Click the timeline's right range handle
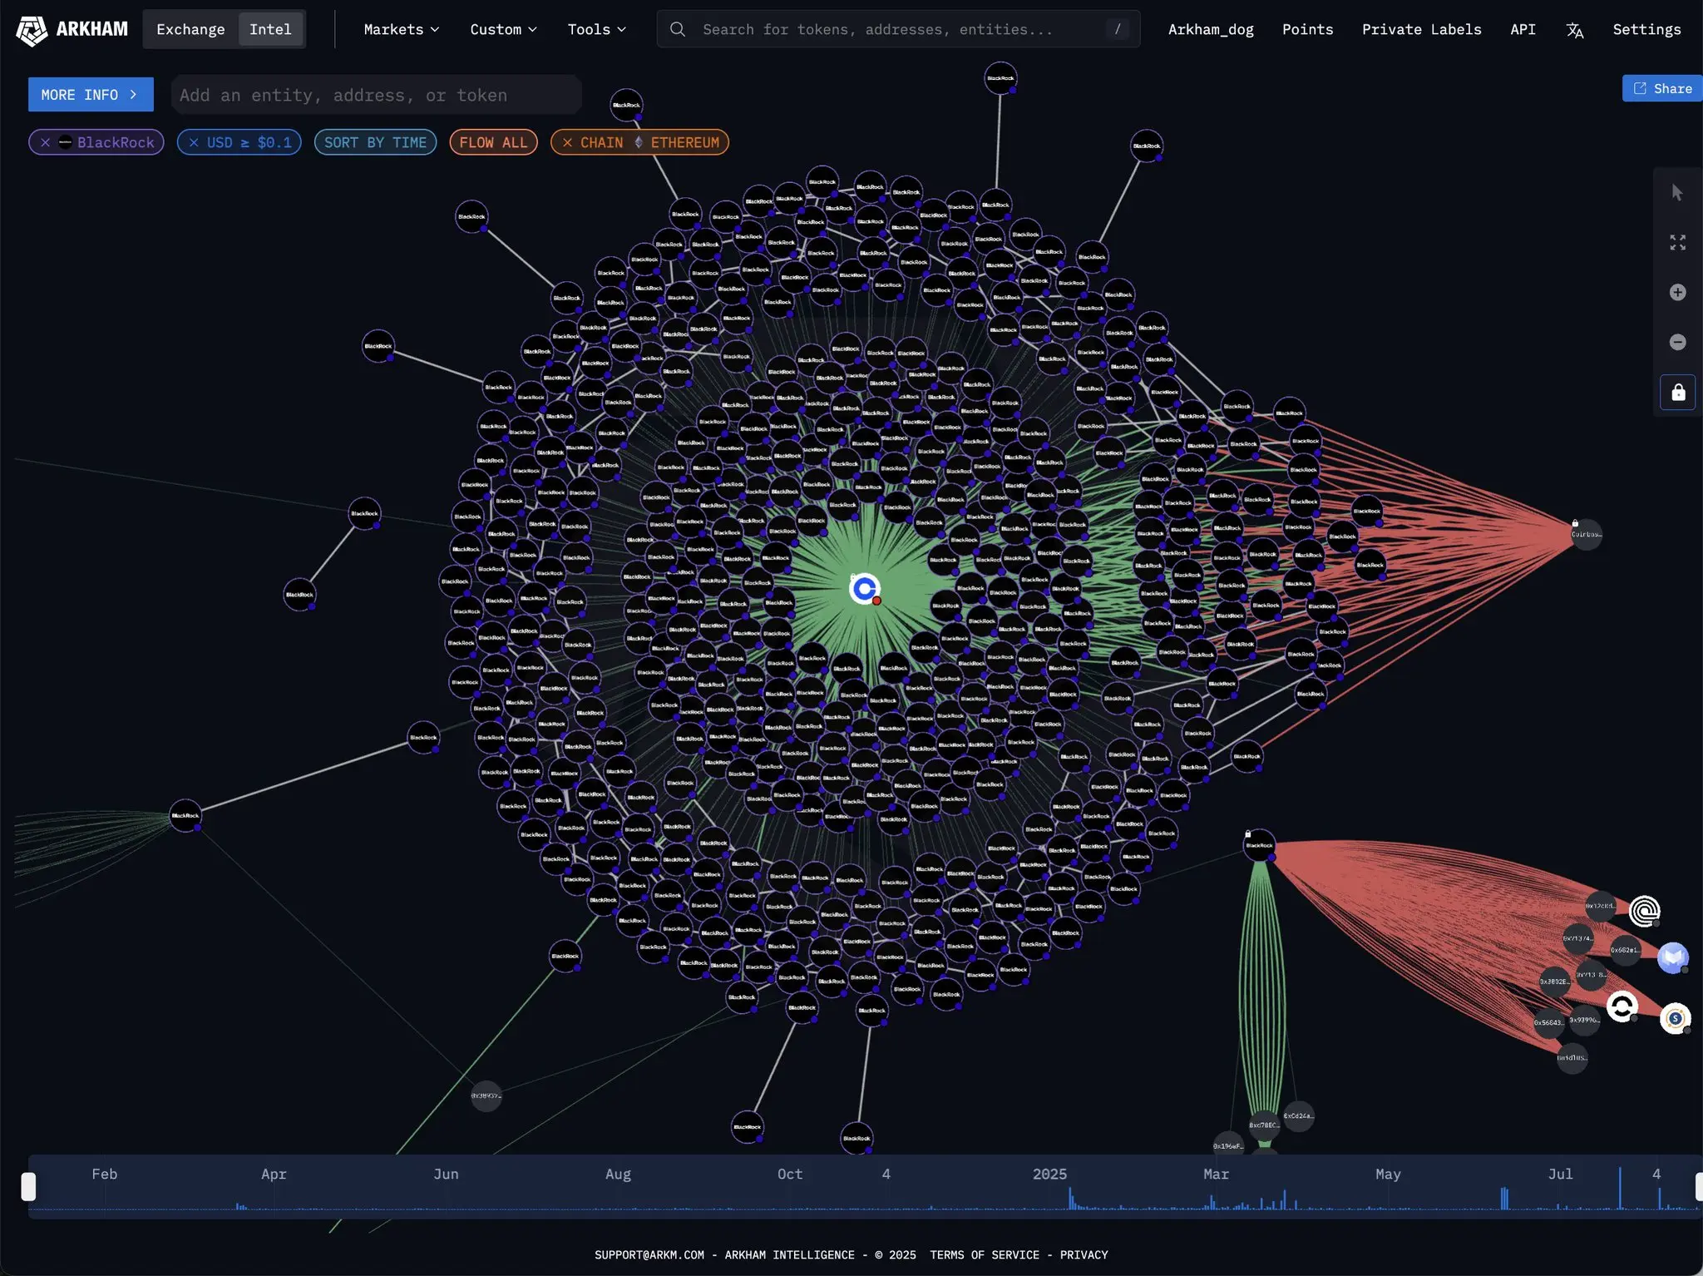The image size is (1703, 1276). pyautogui.click(x=1699, y=1186)
